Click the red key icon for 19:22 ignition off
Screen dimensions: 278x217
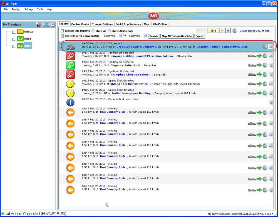[x=70, y=75]
